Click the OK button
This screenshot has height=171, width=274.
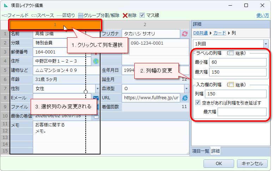[x=219, y=164]
